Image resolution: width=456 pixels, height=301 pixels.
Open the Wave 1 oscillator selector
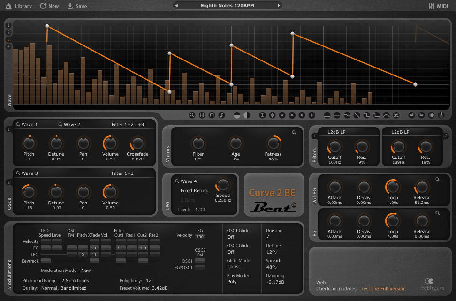click(27, 125)
